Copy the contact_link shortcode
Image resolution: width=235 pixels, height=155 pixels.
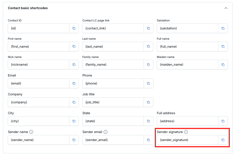tap(148, 28)
